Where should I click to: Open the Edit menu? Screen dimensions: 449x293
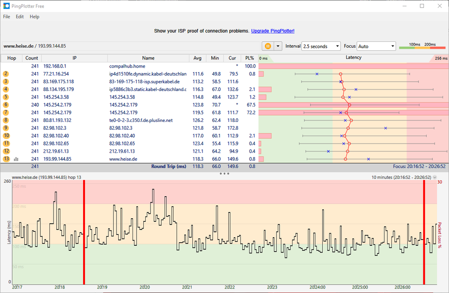[x=20, y=17]
